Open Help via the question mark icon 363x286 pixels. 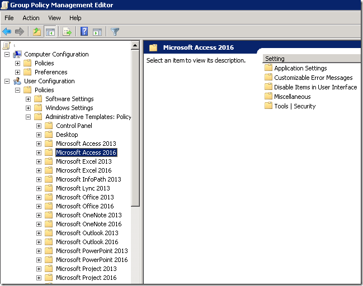coord(84,31)
